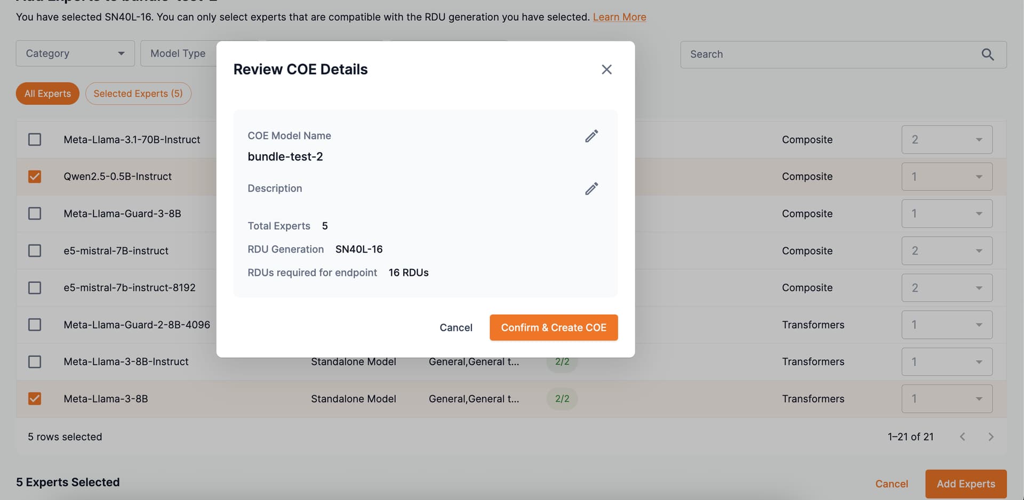The width and height of the screenshot is (1024, 500).
Task: Click the bottom Cancel link beside Add Experts
Action: tap(891, 484)
